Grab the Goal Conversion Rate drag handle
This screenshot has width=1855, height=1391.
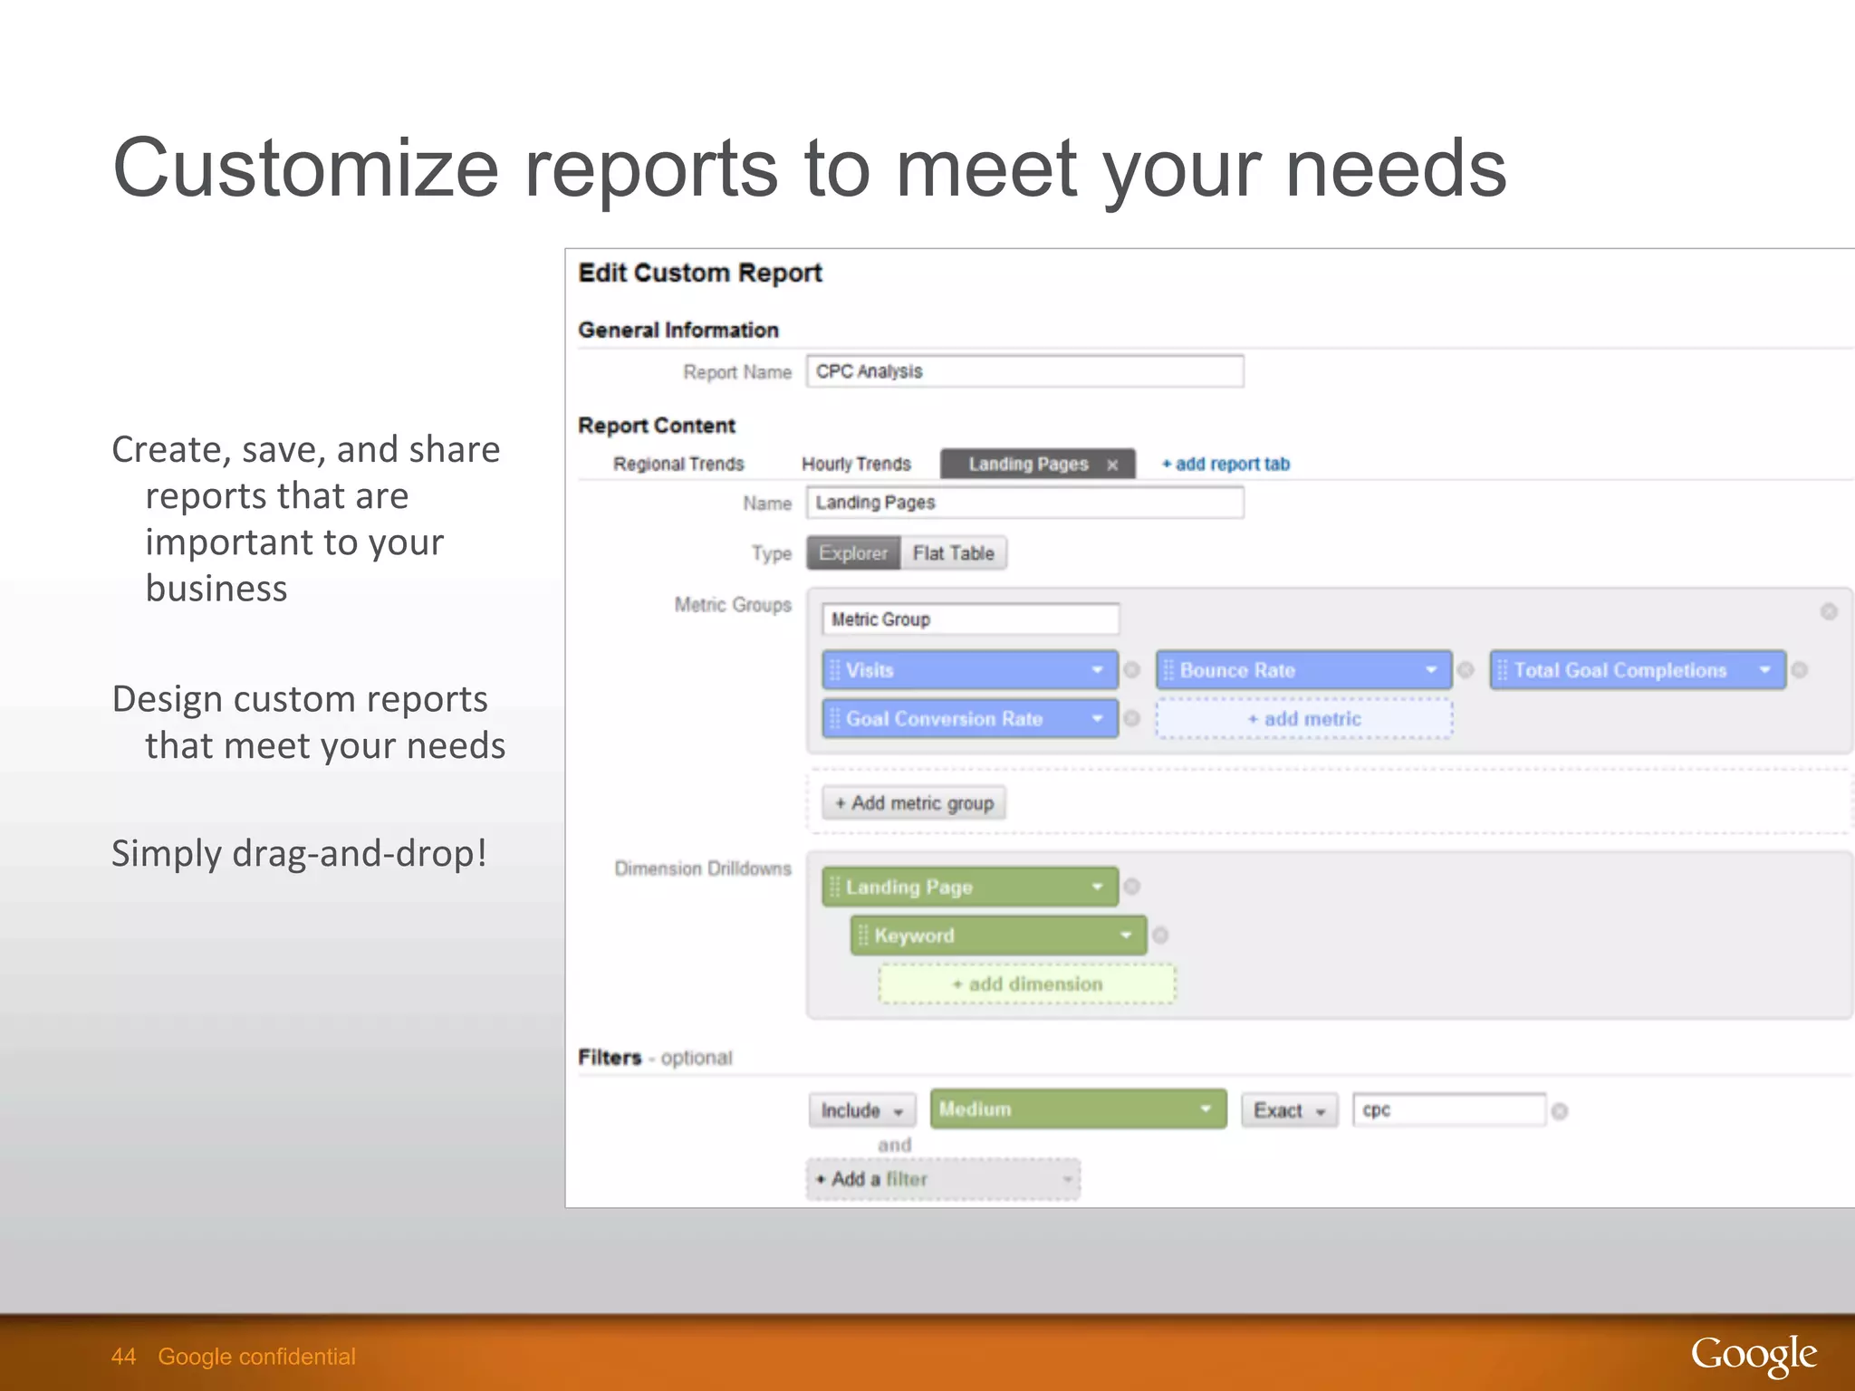(835, 718)
